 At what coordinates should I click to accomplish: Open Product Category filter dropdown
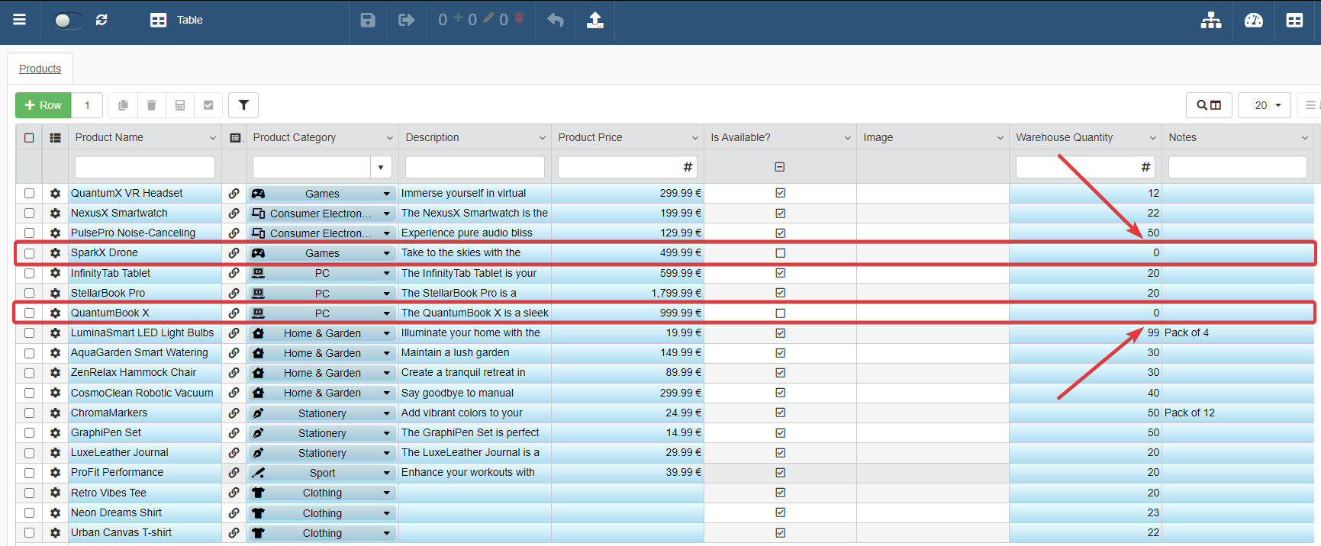point(380,167)
